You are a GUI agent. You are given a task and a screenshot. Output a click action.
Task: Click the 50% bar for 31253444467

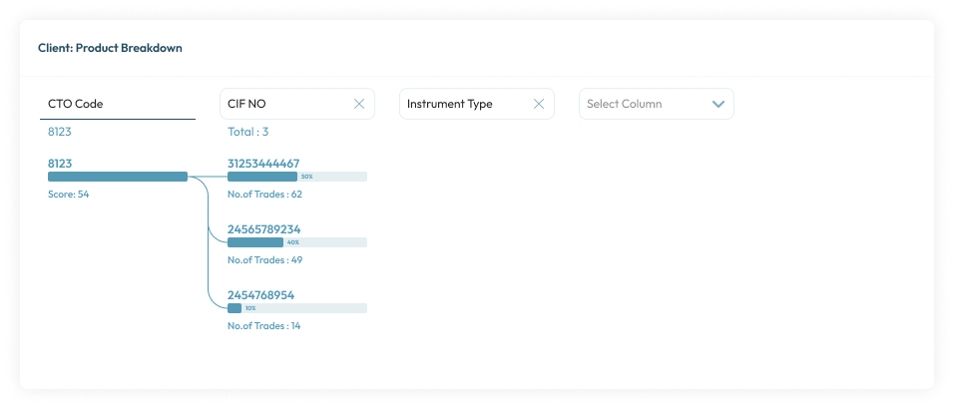click(x=296, y=177)
